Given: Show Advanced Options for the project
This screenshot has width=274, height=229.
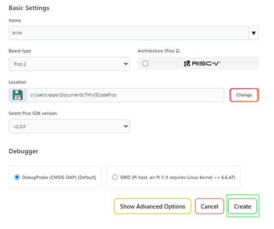Looking at the screenshot, I should pyautogui.click(x=152, y=206).
